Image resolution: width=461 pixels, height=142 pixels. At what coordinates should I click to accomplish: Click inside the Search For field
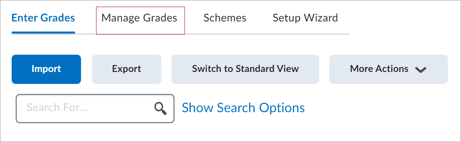pos(95,109)
